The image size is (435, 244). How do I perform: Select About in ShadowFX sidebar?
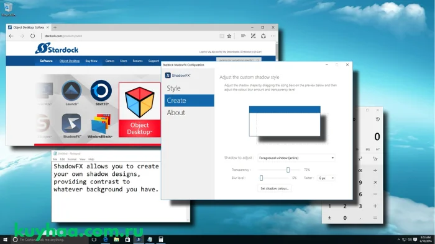point(189,113)
